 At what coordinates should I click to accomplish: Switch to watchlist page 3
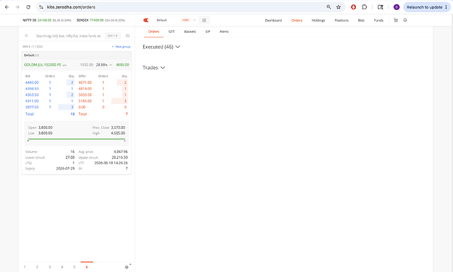[49, 267]
